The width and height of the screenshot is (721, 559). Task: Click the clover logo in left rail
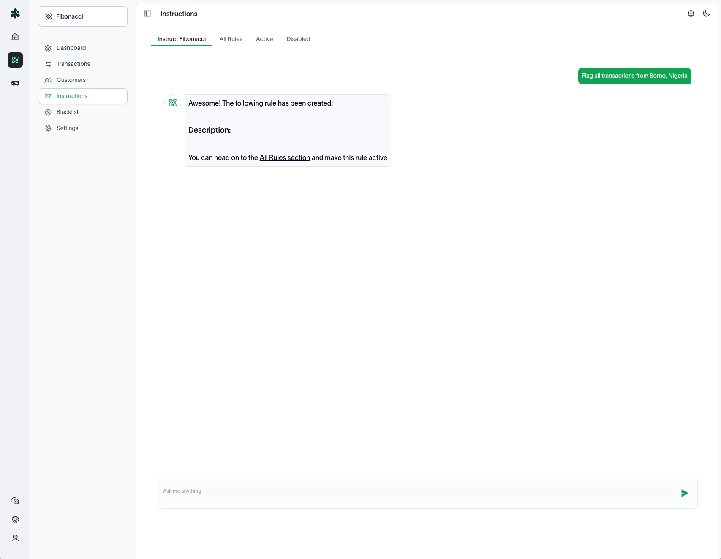15,14
